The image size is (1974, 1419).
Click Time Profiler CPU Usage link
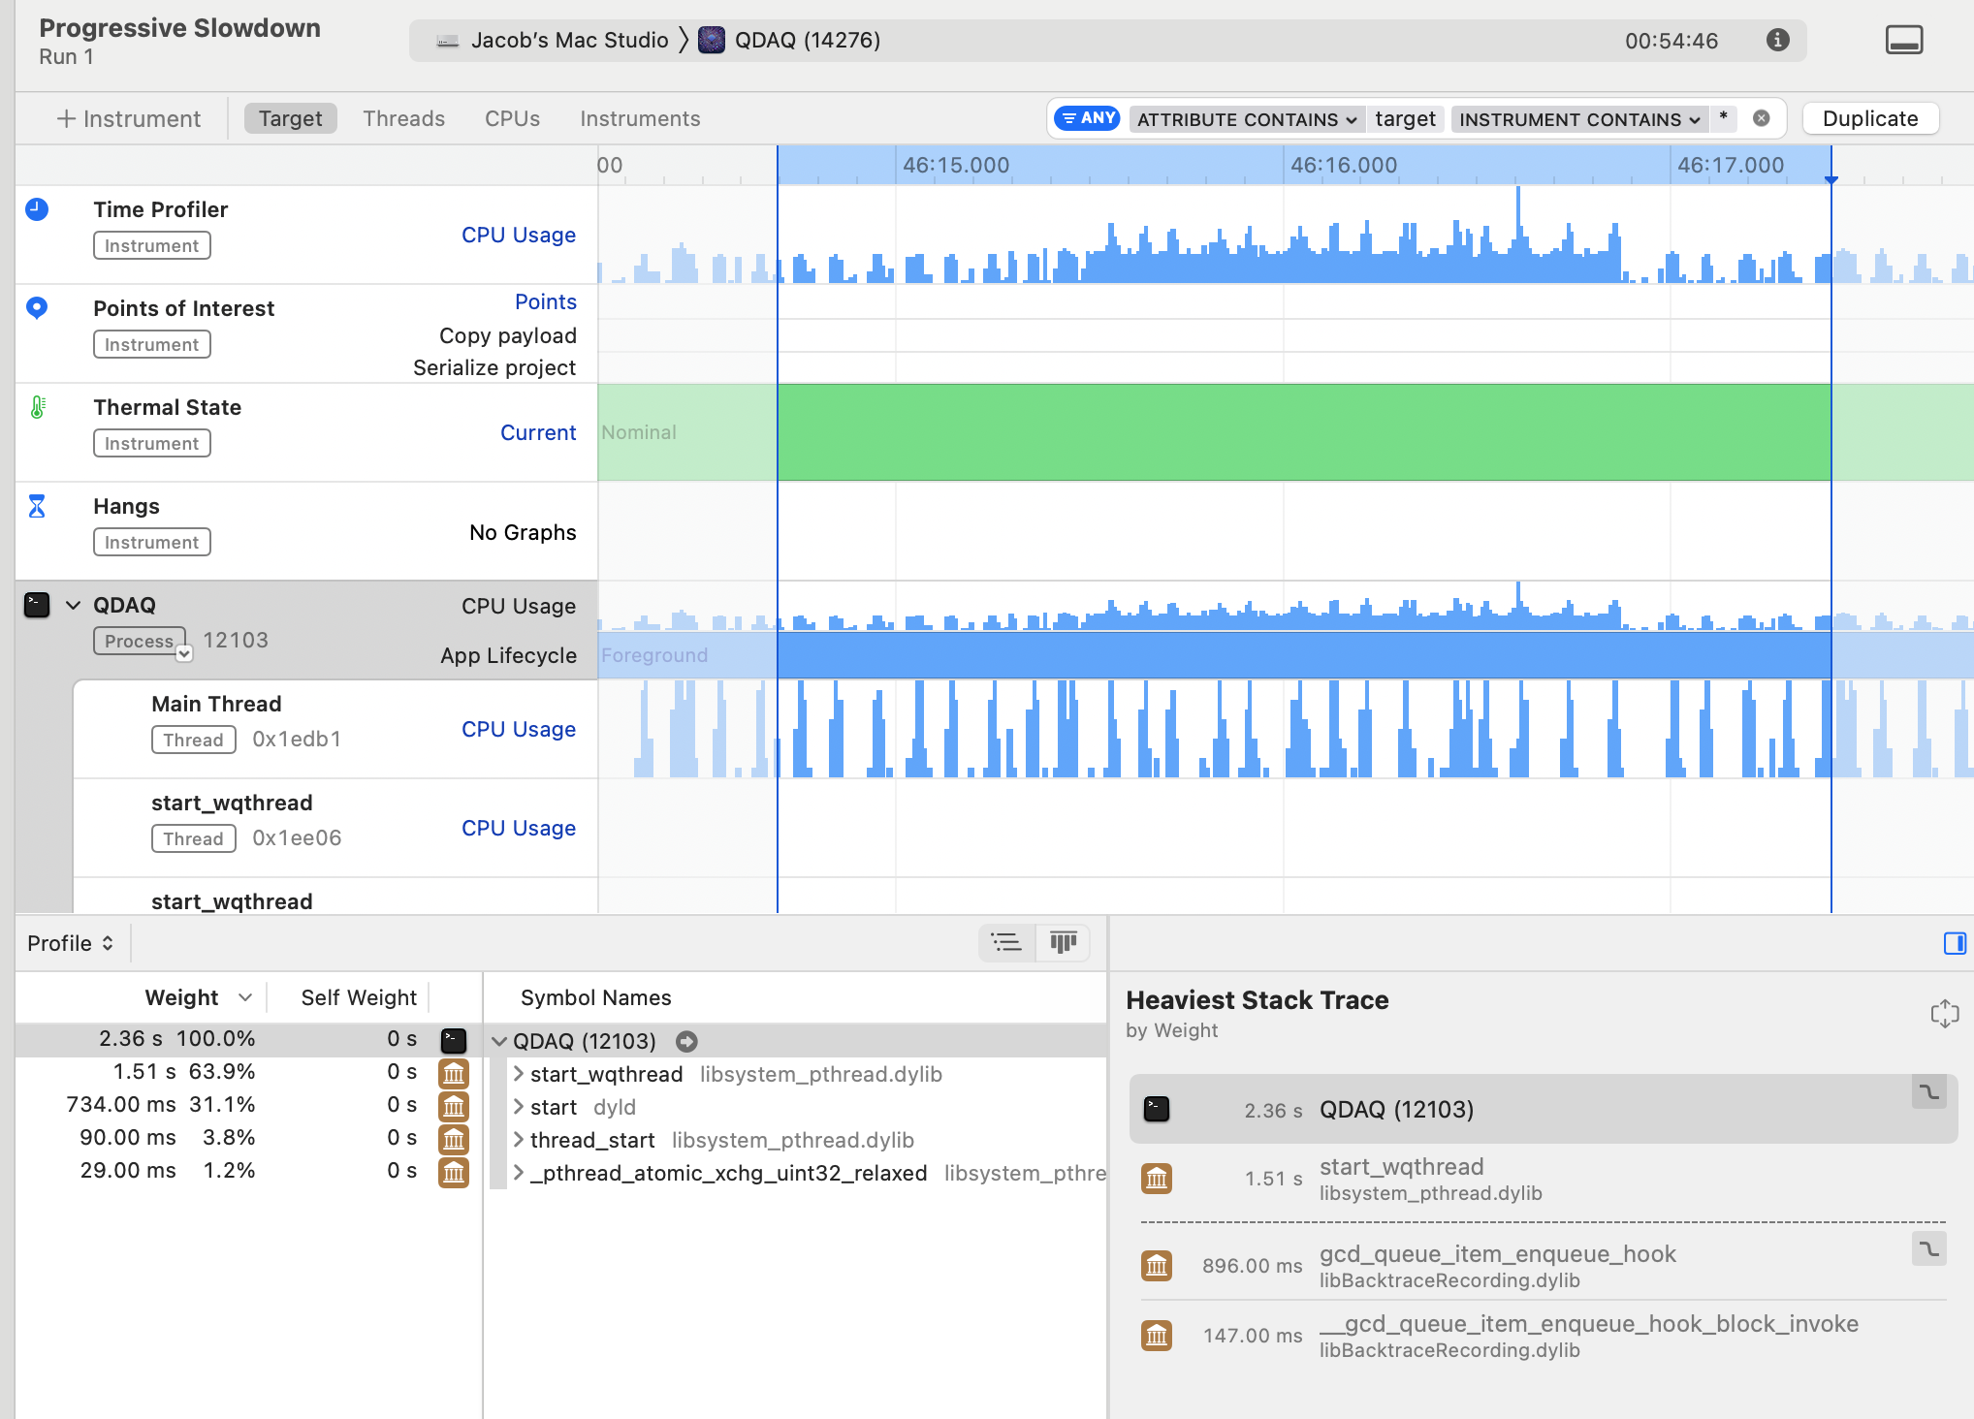(519, 235)
